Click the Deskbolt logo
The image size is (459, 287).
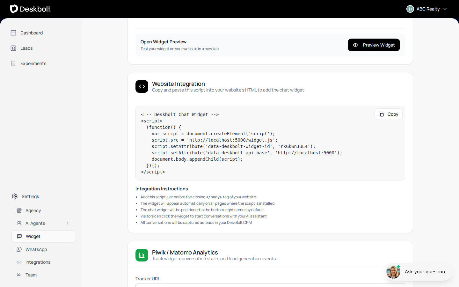(30, 9)
